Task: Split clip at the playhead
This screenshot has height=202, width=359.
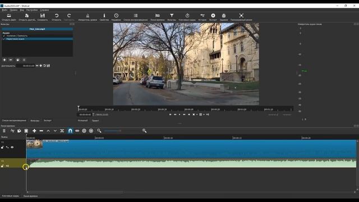Action: pos(62,131)
